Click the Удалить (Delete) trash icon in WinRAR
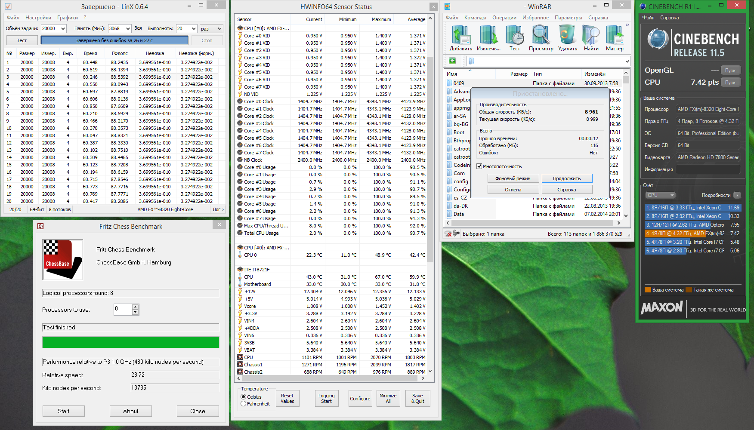754x430 pixels. (567, 38)
